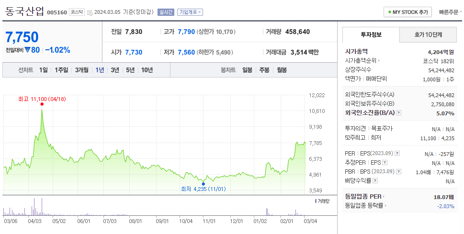Select 10년 line chart period
Screen dimensions: 464x234
[147, 70]
